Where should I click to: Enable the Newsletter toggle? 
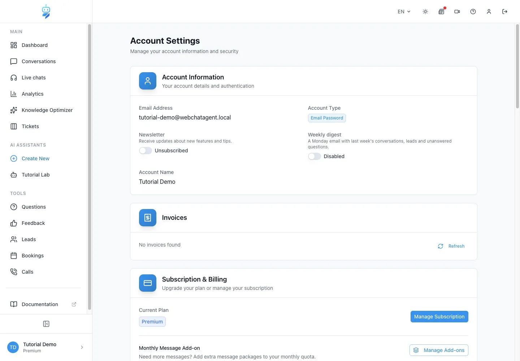pos(146,151)
